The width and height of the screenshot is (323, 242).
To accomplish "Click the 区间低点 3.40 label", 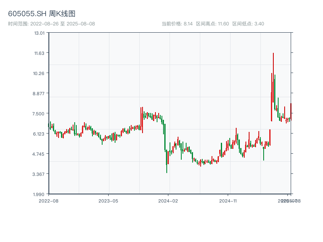I will 248,24.
